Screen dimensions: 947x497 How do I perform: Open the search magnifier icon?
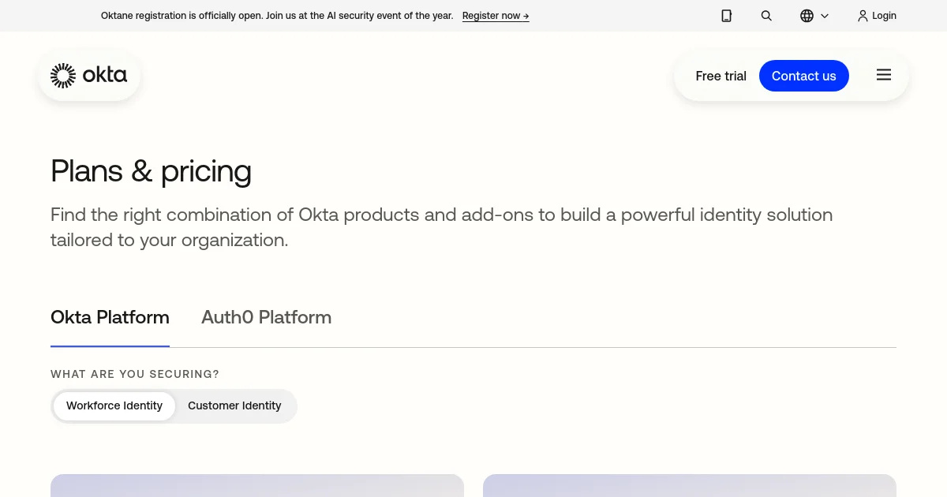point(766,16)
